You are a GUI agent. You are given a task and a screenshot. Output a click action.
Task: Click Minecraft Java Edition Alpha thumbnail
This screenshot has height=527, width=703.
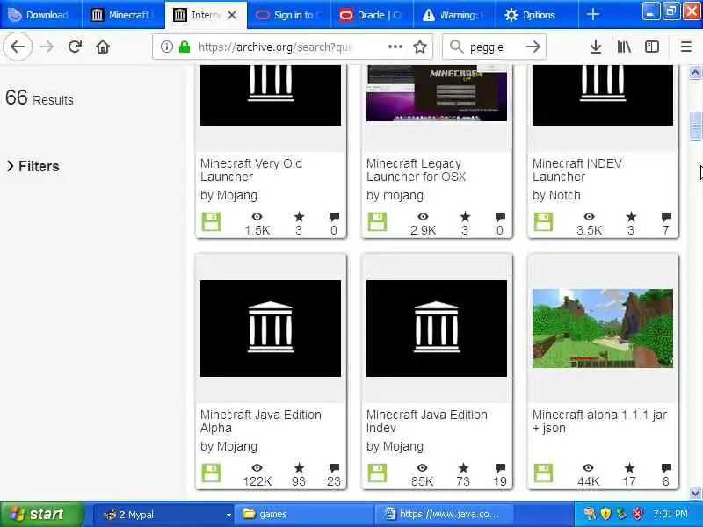click(x=271, y=328)
